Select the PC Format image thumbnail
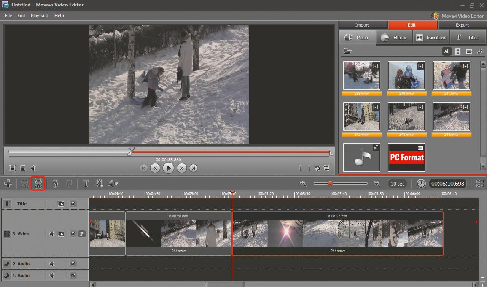487x287 pixels. (x=406, y=157)
